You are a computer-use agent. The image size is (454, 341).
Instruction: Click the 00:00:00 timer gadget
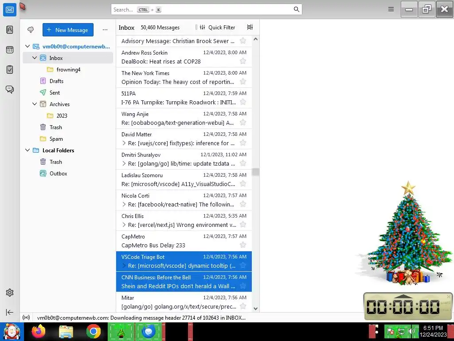click(408, 306)
